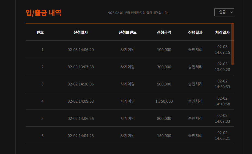Viewport: 252px width, 154px height.
Task: Click the 진행결과 column header
Action: point(195,32)
